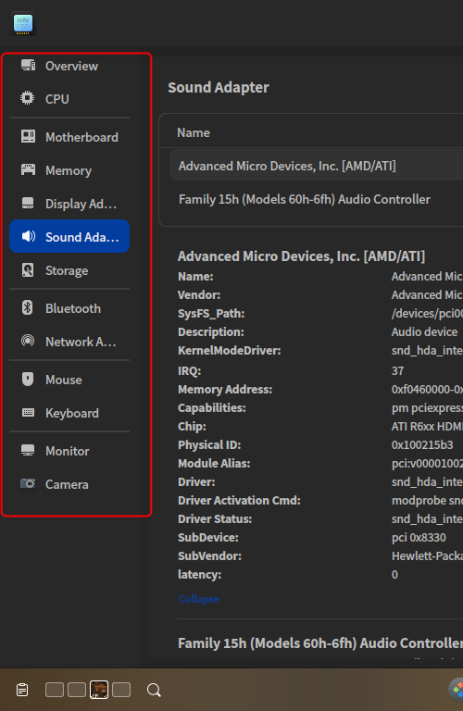Open the Memory label in sidebar
This screenshot has height=711, width=463.
tap(69, 170)
